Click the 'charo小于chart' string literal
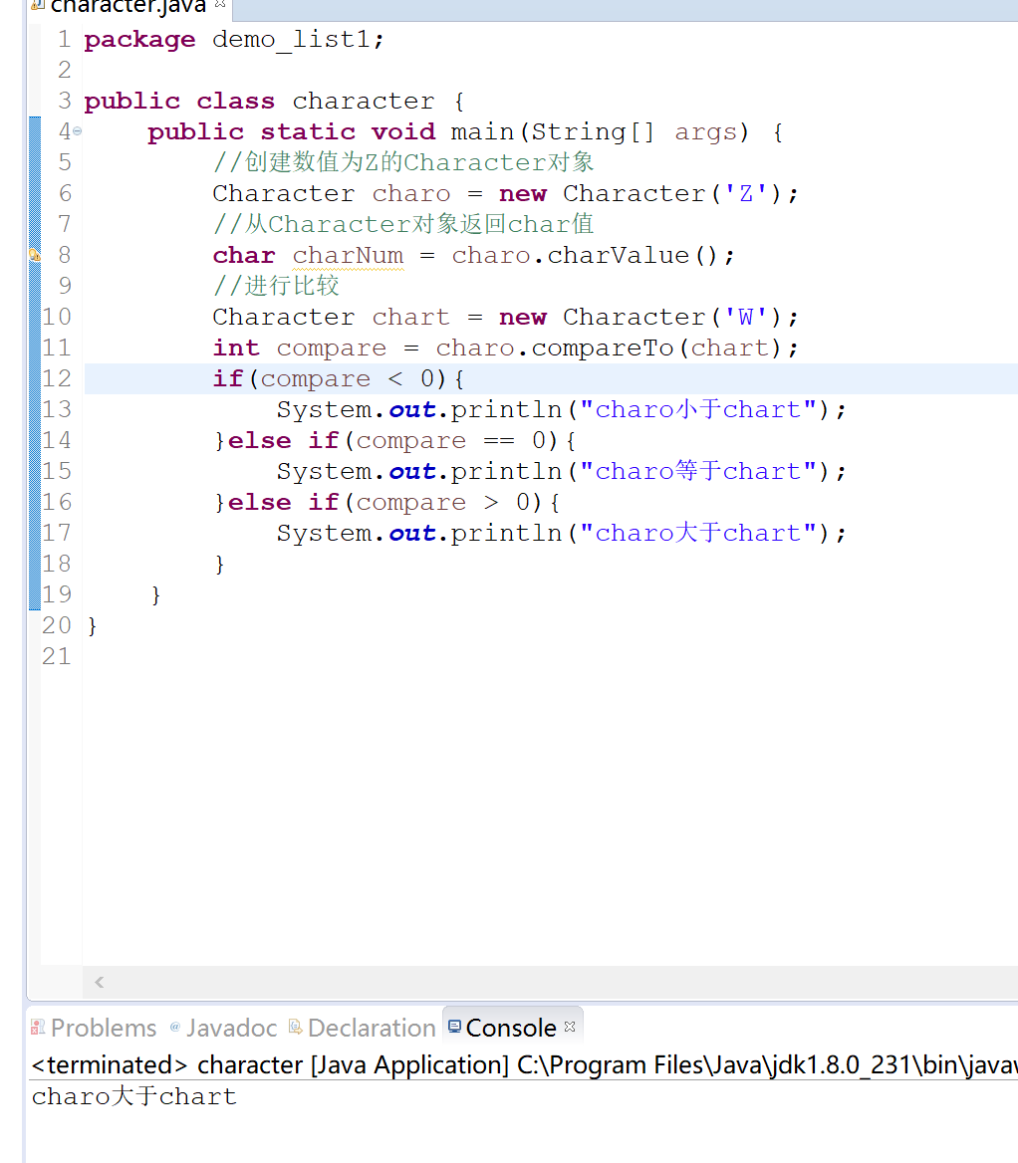 (x=697, y=409)
